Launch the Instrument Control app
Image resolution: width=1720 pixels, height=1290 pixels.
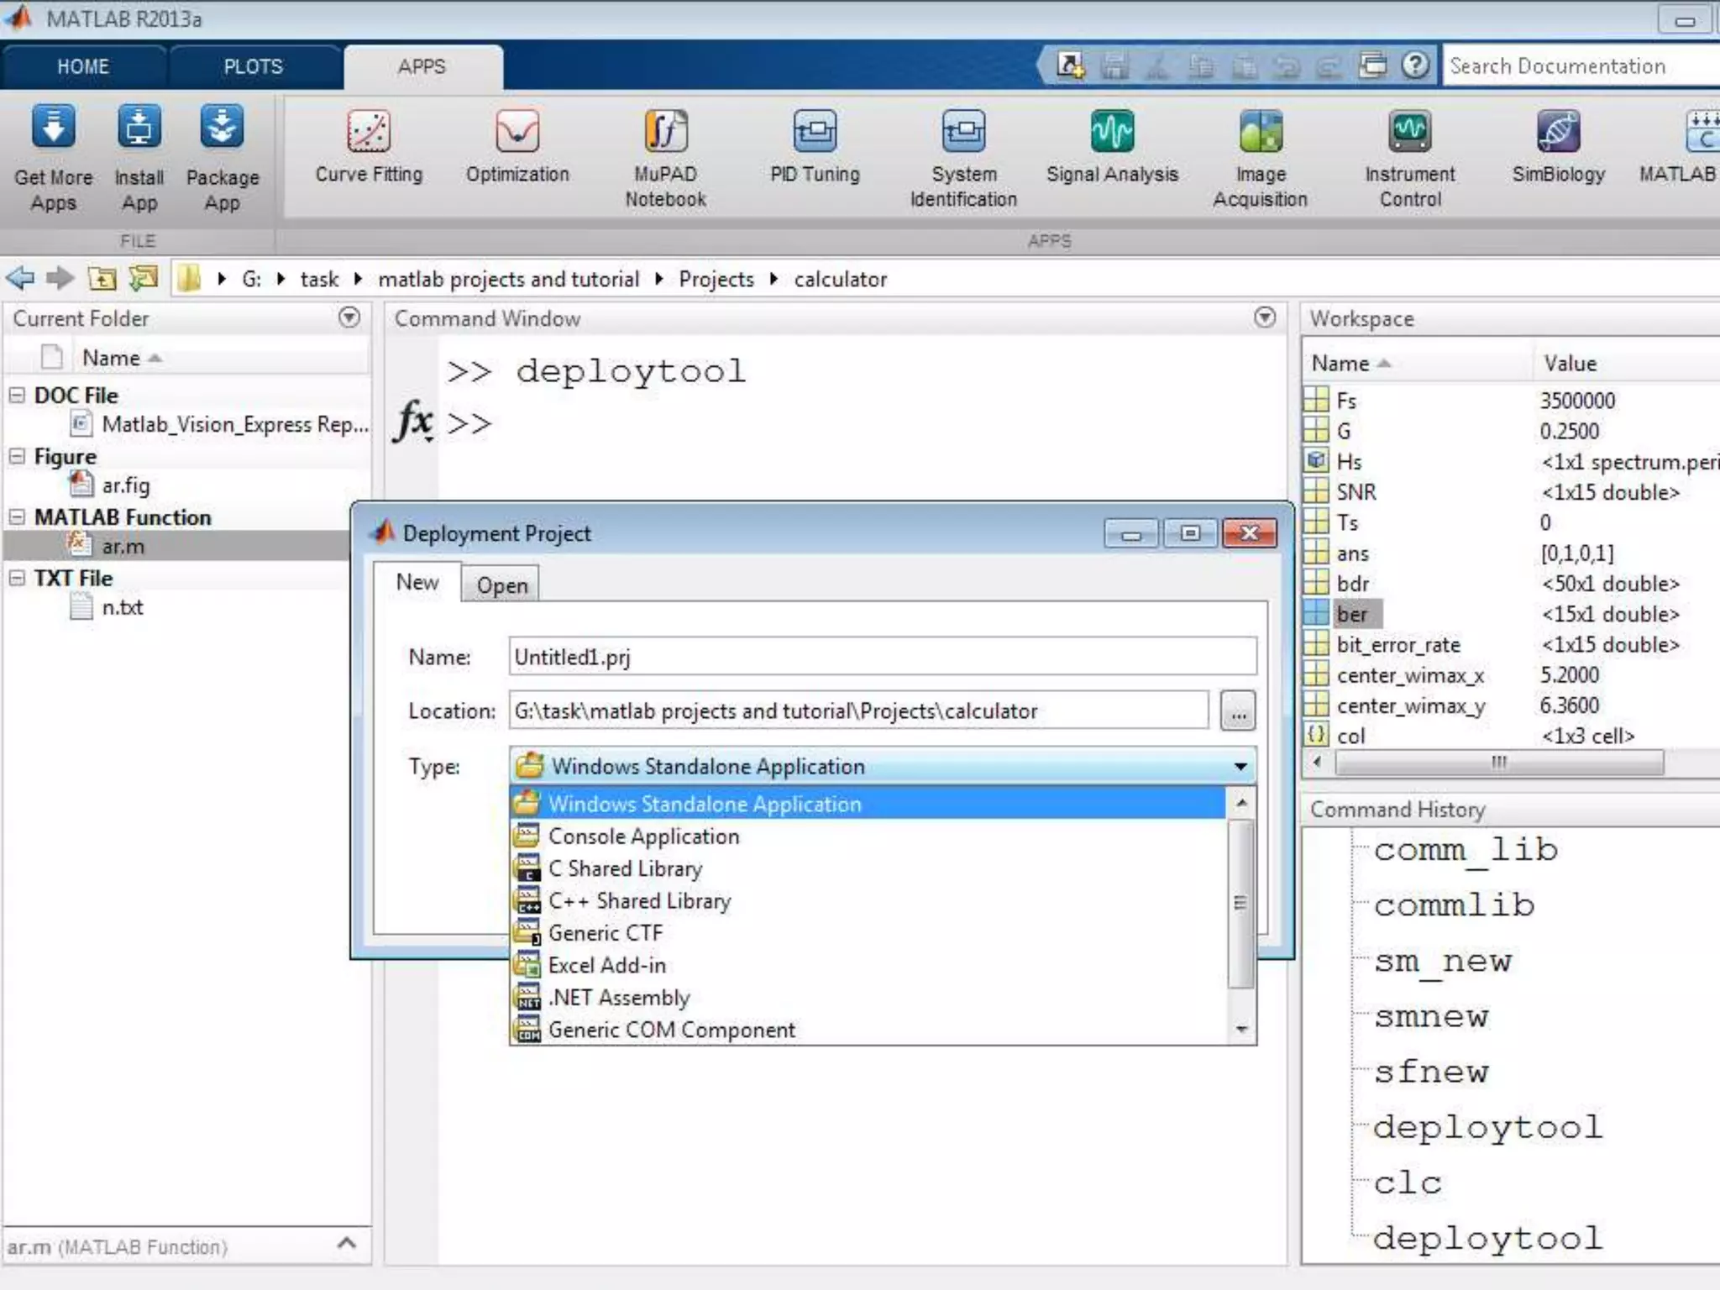(1409, 158)
